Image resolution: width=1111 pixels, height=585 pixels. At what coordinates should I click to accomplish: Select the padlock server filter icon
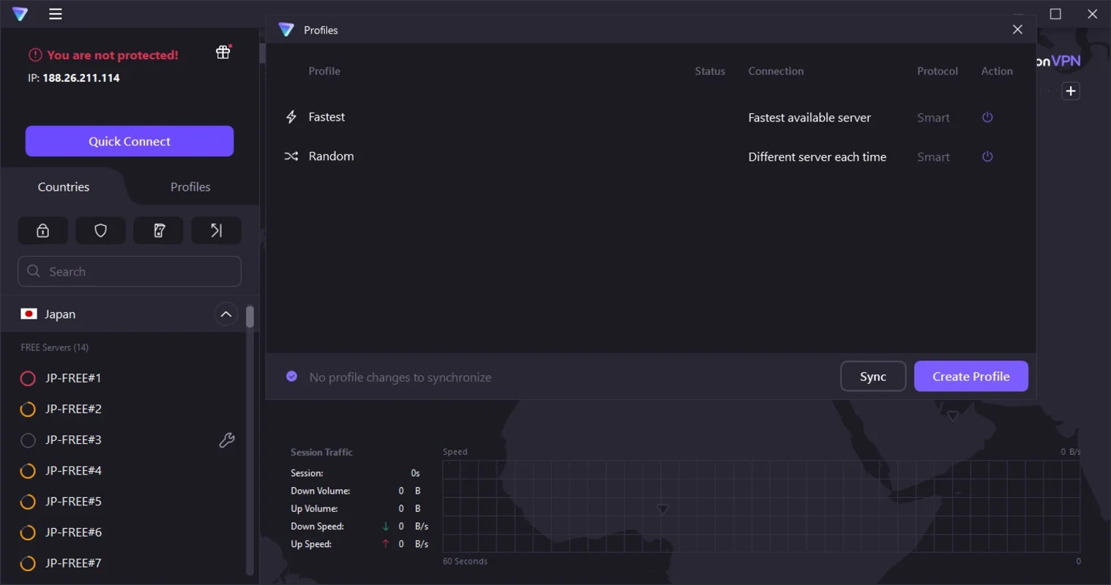point(42,230)
